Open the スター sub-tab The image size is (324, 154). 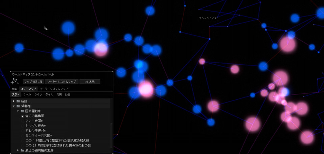pos(16,94)
